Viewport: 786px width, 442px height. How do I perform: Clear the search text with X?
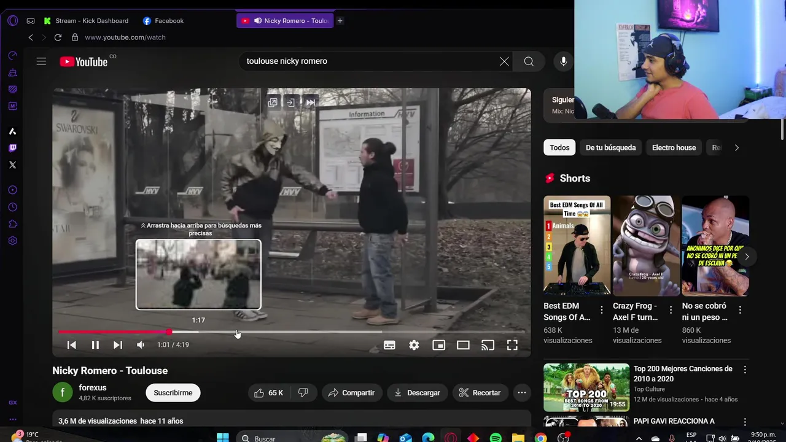pos(504,61)
